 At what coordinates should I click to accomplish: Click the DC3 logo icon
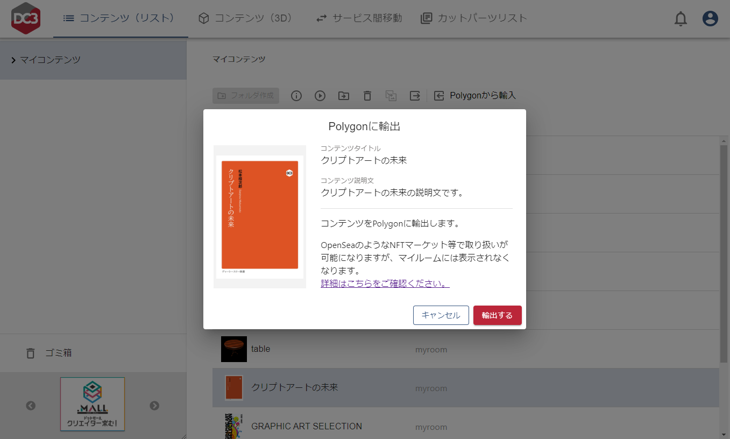click(26, 18)
